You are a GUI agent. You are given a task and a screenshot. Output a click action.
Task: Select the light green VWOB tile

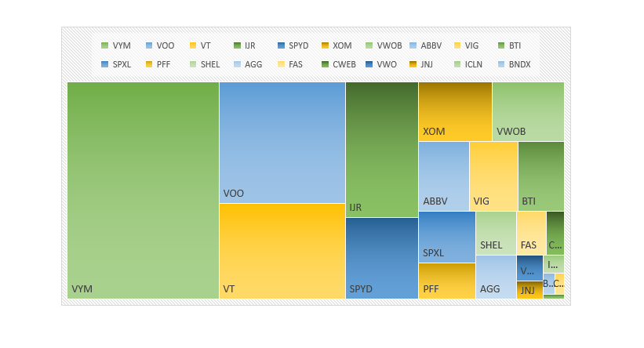point(528,111)
